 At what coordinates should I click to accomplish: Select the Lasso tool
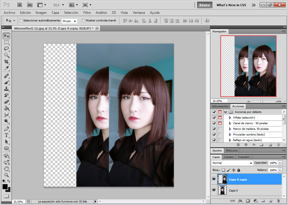coord(6,49)
